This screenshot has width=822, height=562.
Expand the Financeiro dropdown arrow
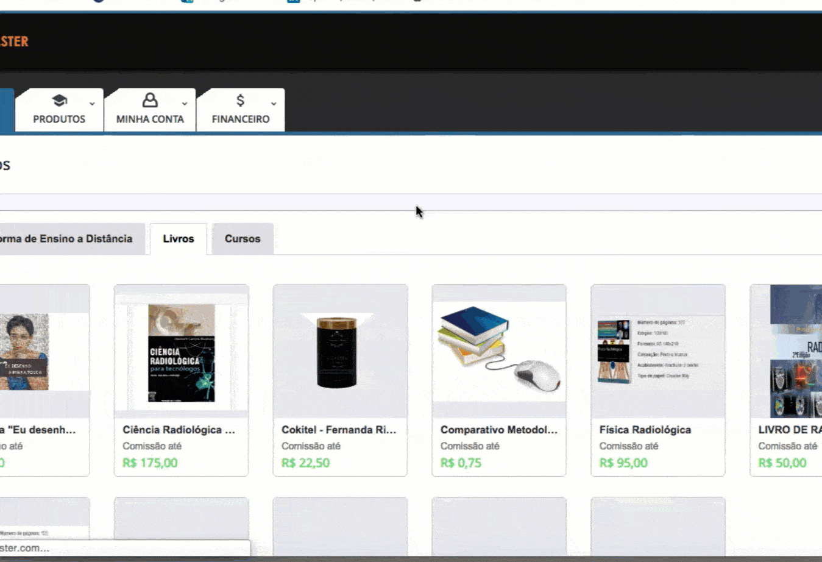pyautogui.click(x=274, y=104)
